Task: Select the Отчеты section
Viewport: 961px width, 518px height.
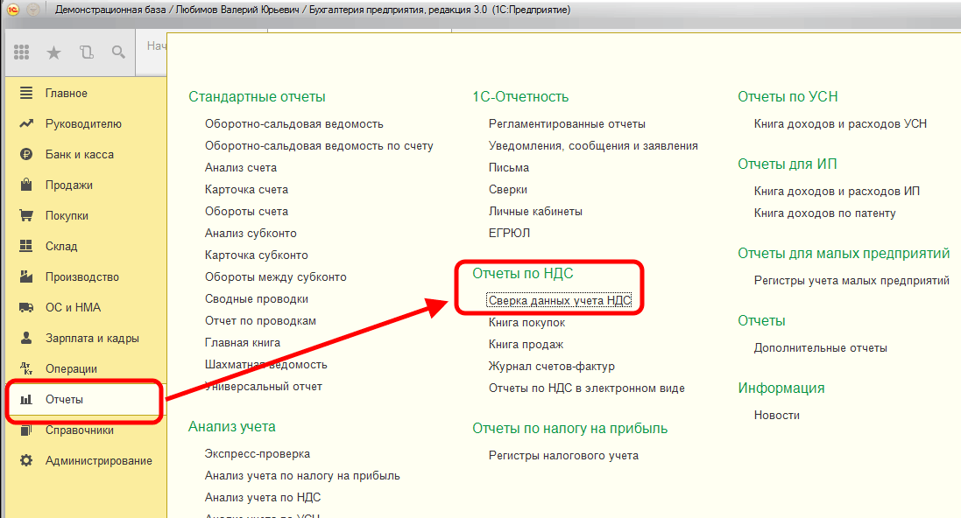Action: [64, 399]
